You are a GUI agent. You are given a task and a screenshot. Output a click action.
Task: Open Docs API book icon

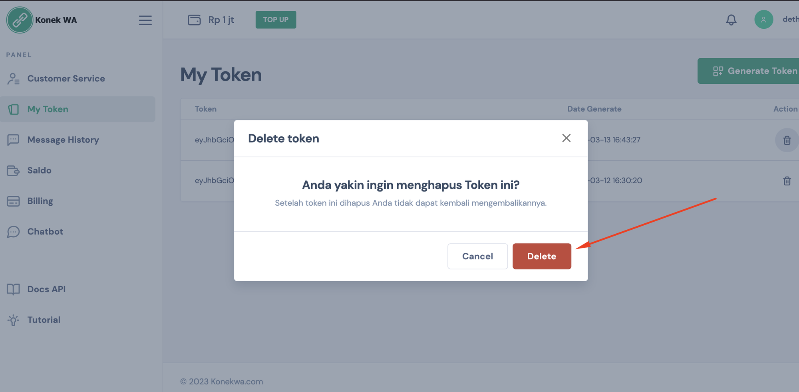pyautogui.click(x=13, y=289)
